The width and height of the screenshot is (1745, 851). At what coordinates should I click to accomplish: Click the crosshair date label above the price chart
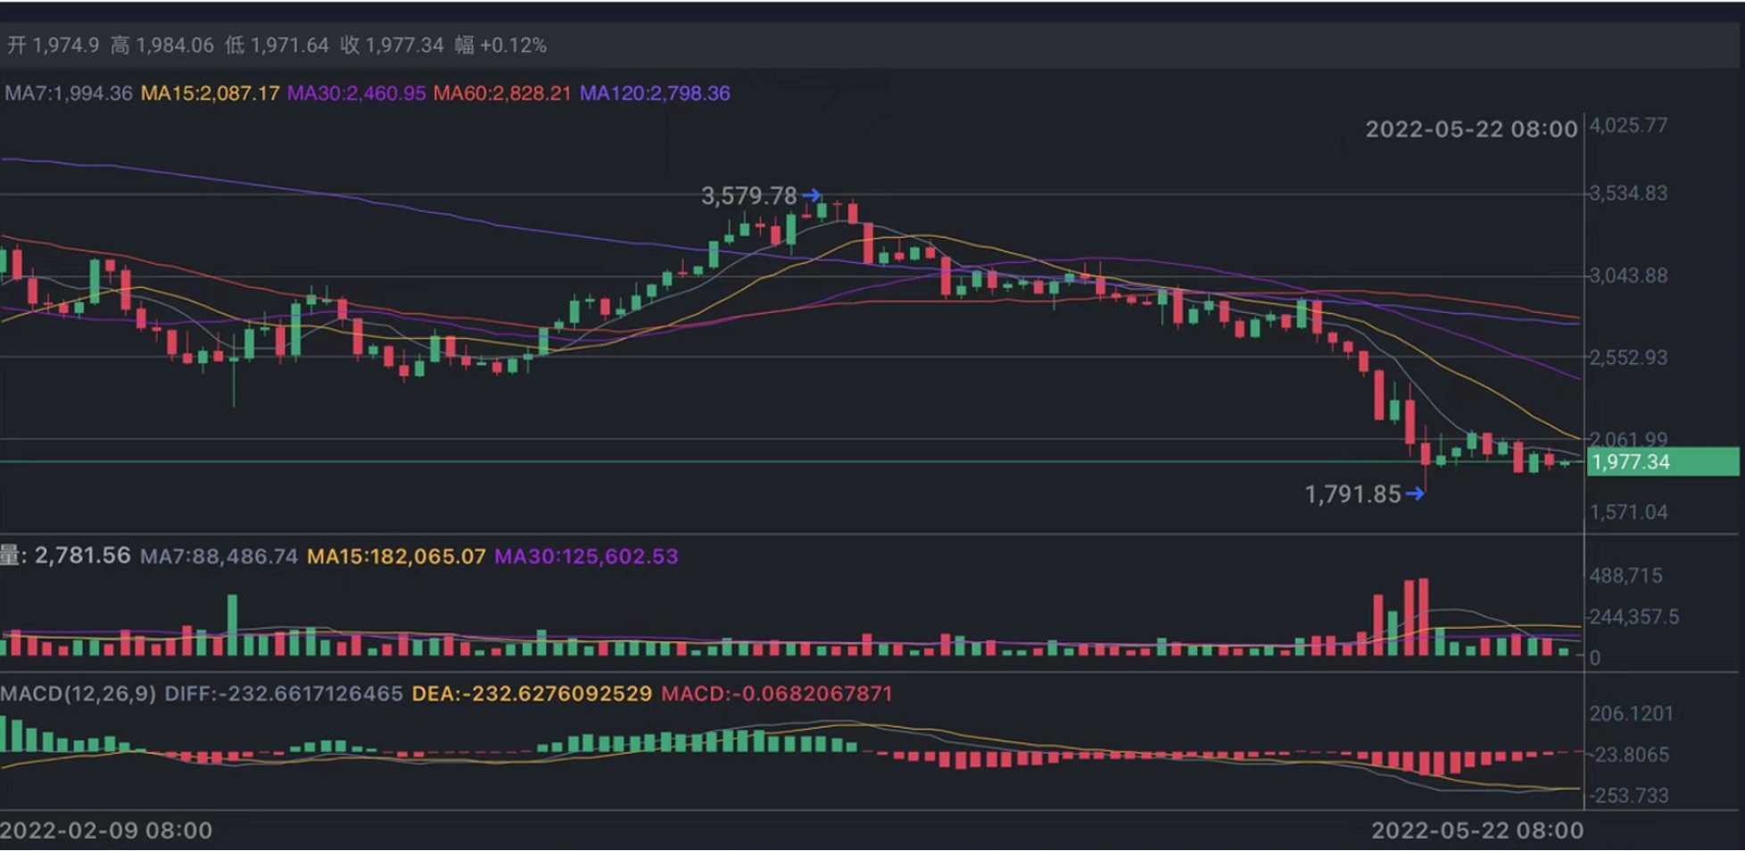pyautogui.click(x=1472, y=129)
